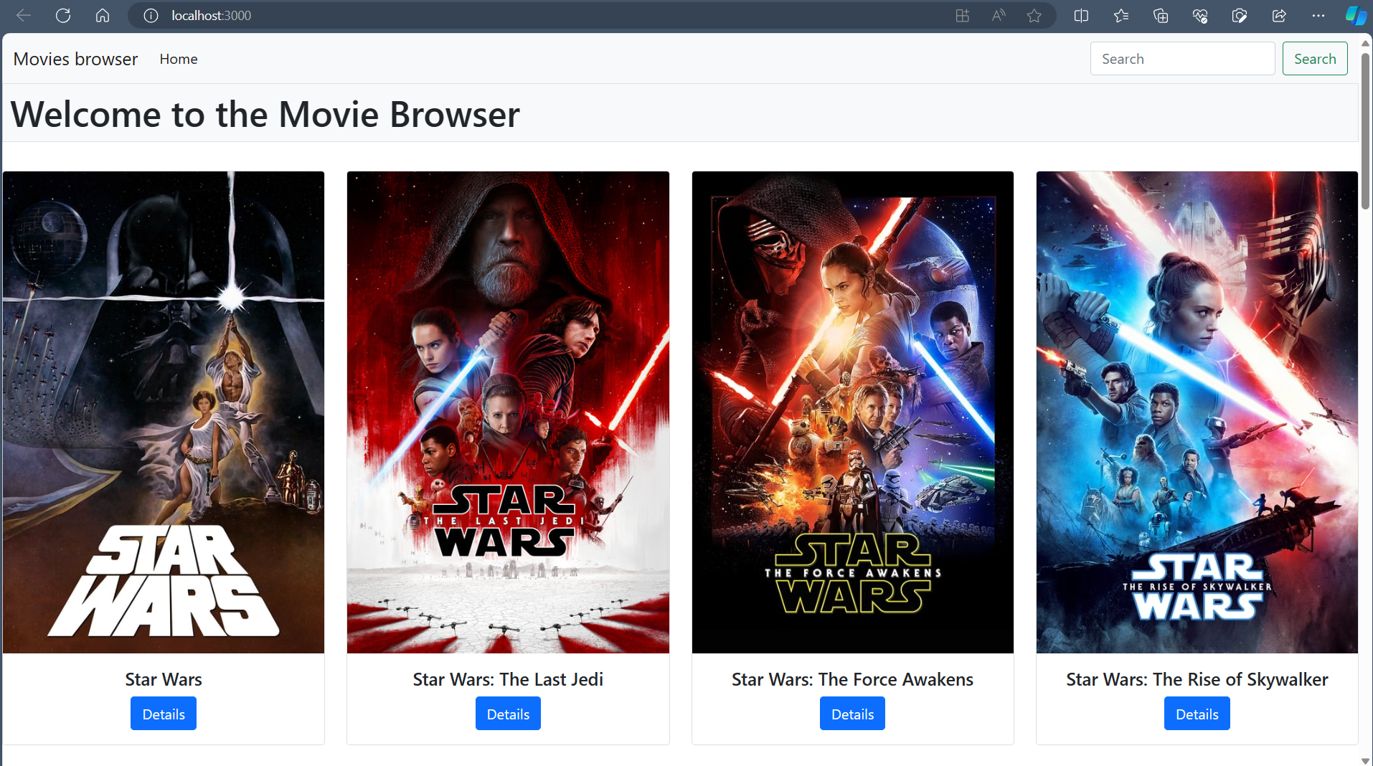Share this page with the share icon
1373x766 pixels.
(x=1279, y=16)
